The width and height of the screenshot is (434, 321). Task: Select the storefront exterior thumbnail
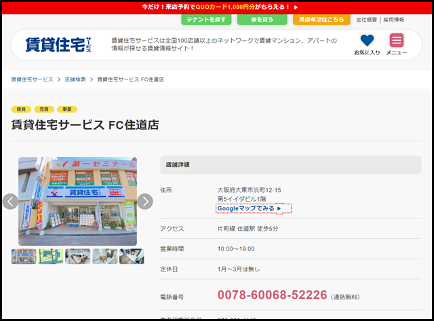coord(24,257)
